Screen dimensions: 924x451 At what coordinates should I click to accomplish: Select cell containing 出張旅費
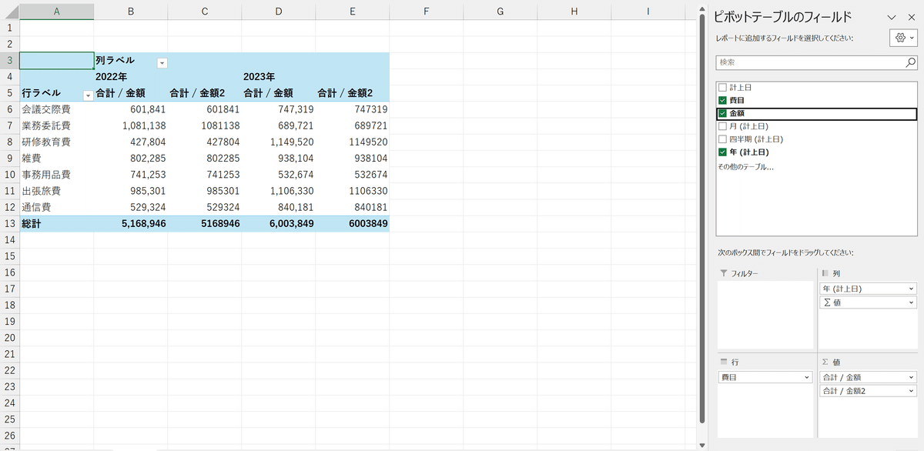coord(56,191)
